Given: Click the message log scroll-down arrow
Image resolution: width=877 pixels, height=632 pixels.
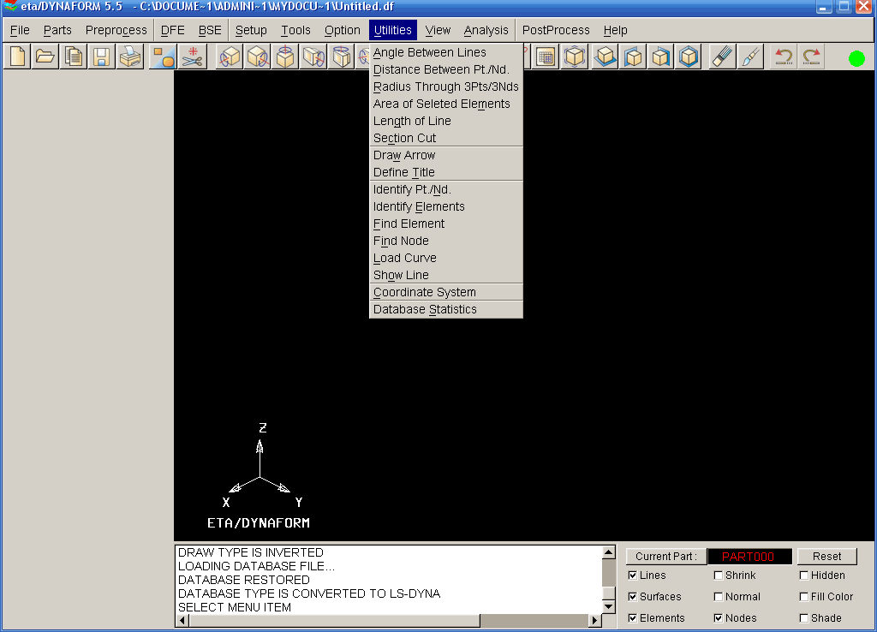Looking at the screenshot, I should 609,607.
